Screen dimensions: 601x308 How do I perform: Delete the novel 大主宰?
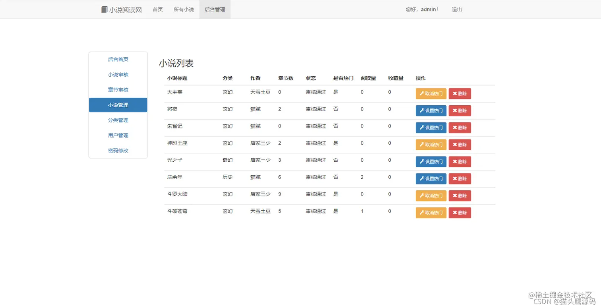[x=459, y=94]
